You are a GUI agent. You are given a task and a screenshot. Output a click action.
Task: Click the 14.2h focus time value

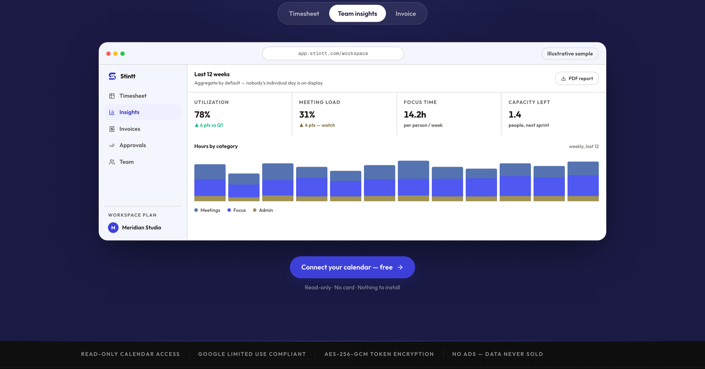[415, 114]
